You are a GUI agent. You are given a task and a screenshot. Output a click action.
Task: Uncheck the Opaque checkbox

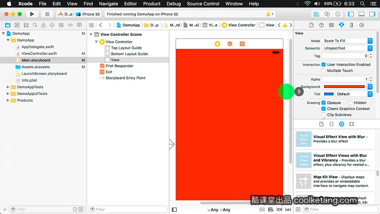tap(323, 103)
